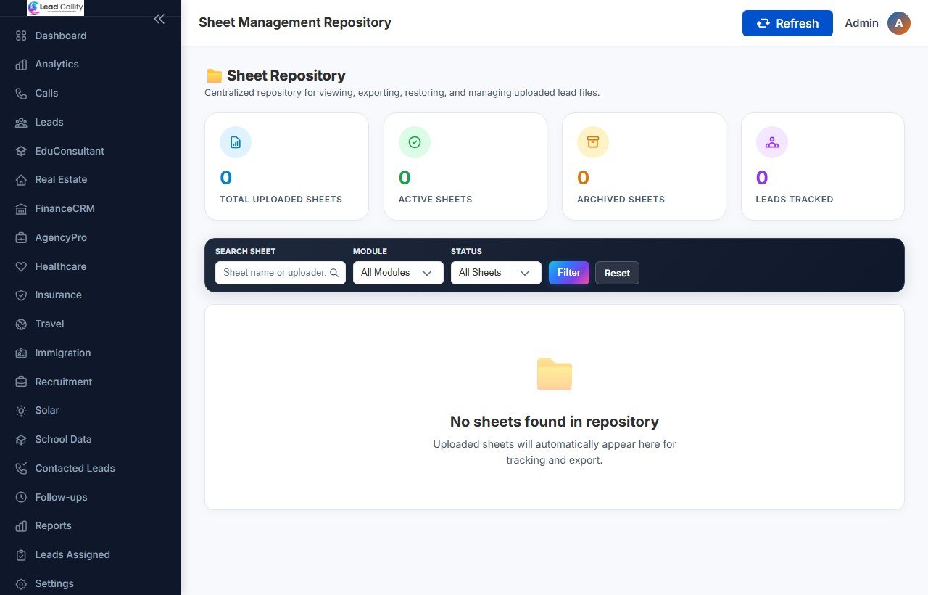Image resolution: width=928 pixels, height=595 pixels.
Task: Click the Leads people icon
Action: (x=21, y=123)
